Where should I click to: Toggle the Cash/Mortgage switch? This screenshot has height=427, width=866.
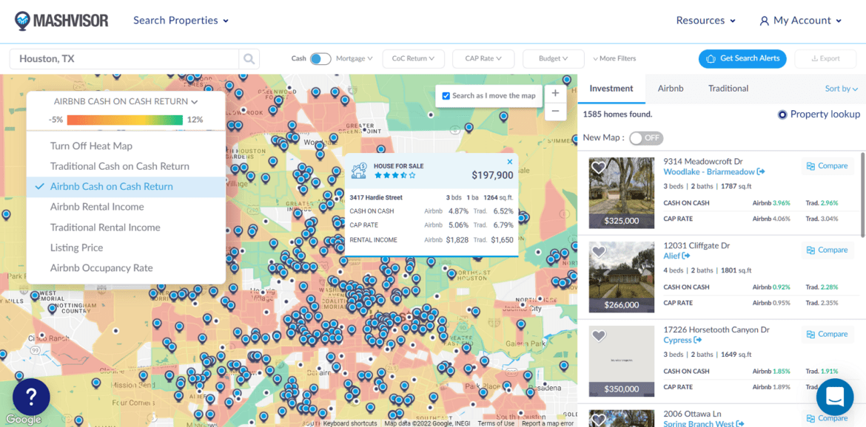coord(320,59)
